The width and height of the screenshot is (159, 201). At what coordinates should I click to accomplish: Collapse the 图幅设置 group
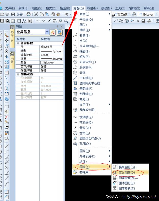point(18,74)
